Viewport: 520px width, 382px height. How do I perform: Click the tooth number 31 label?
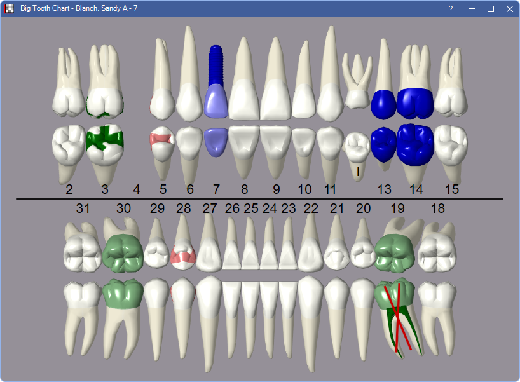[83, 208]
